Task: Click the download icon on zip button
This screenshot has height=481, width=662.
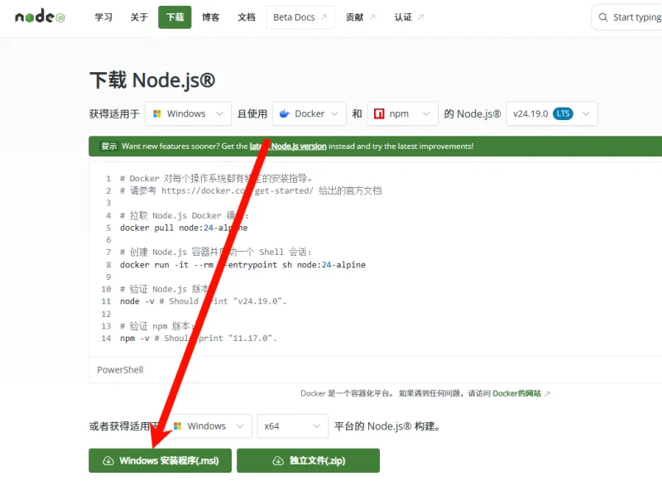Action: 278,461
